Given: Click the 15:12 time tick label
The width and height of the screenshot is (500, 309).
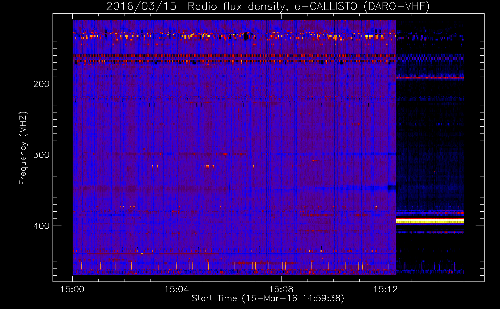Looking at the screenshot, I should [385, 289].
